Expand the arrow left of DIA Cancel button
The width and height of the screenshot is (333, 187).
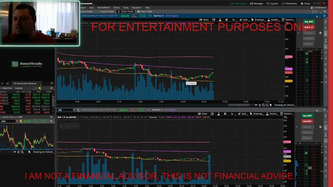[x=297, y=127]
